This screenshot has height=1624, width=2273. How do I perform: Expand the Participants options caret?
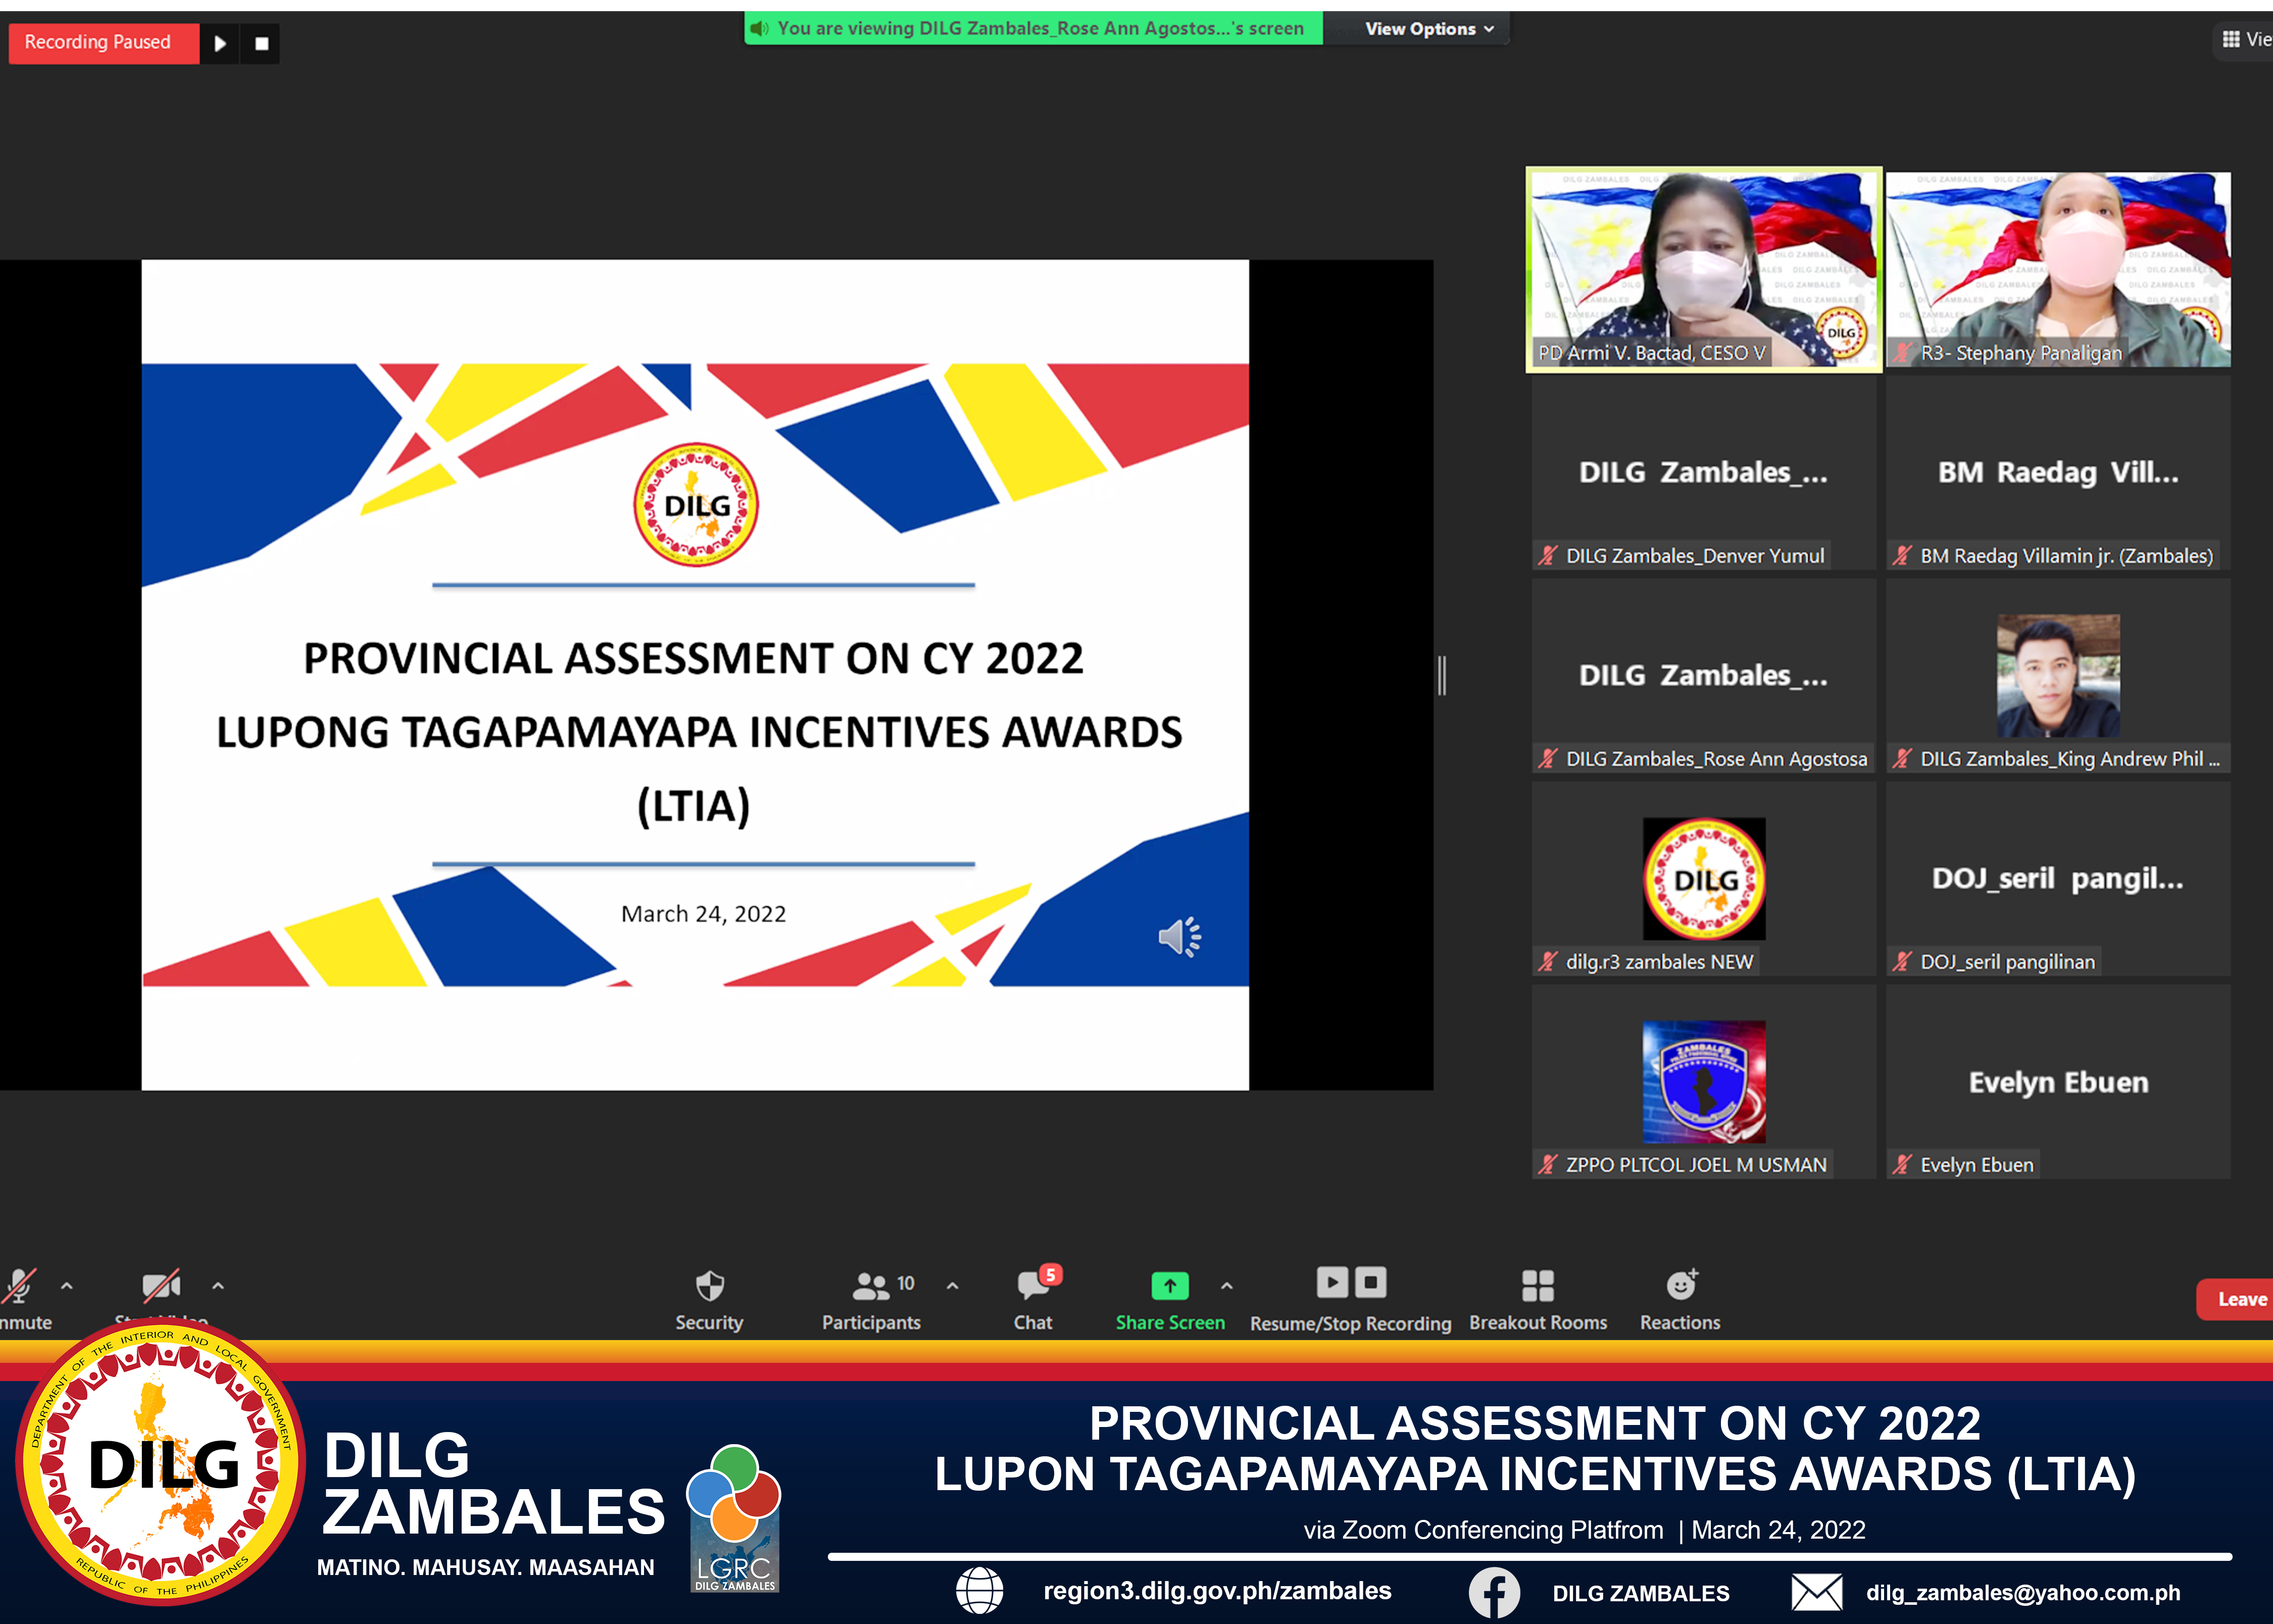pos(952,1286)
